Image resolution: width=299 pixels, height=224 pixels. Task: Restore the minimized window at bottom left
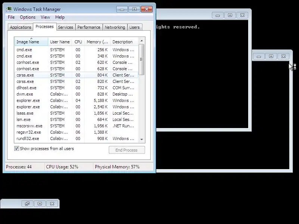click(x=27, y=204)
